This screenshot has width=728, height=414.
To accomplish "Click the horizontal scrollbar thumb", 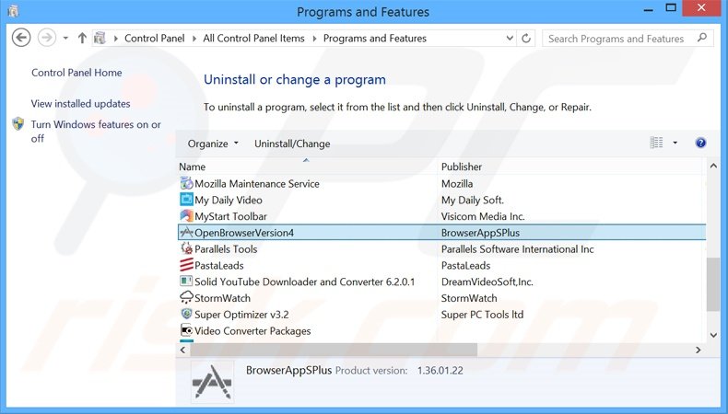I will (334, 350).
